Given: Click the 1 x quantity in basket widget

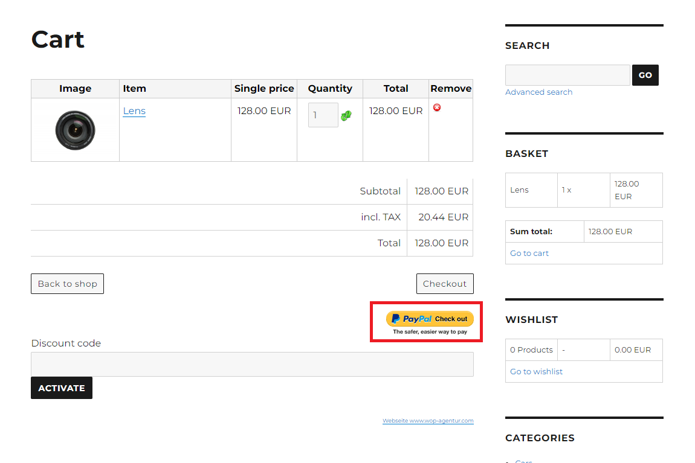Looking at the screenshot, I should [566, 190].
